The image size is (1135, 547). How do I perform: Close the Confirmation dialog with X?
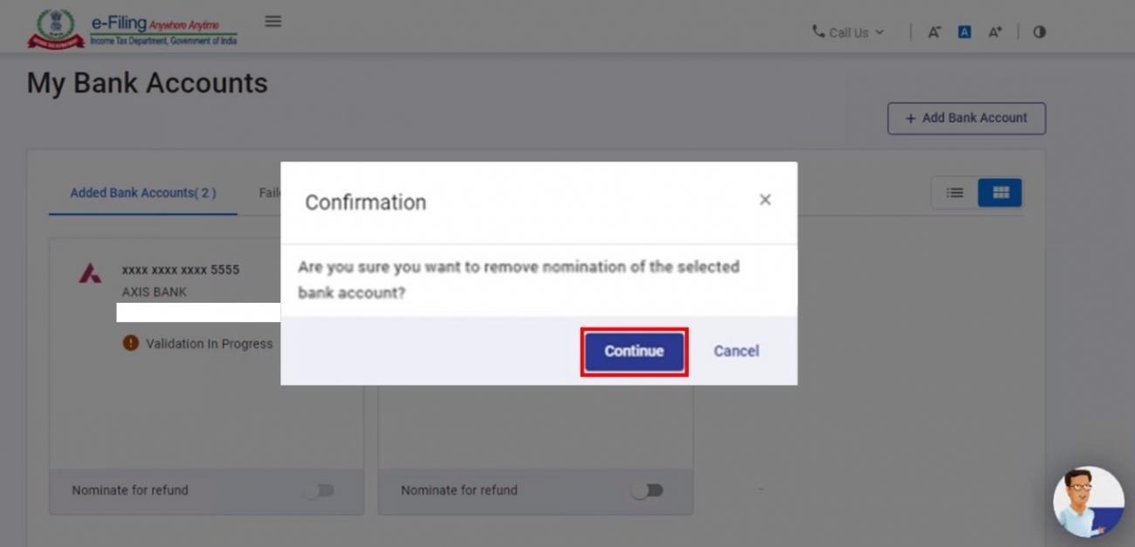pos(765,200)
